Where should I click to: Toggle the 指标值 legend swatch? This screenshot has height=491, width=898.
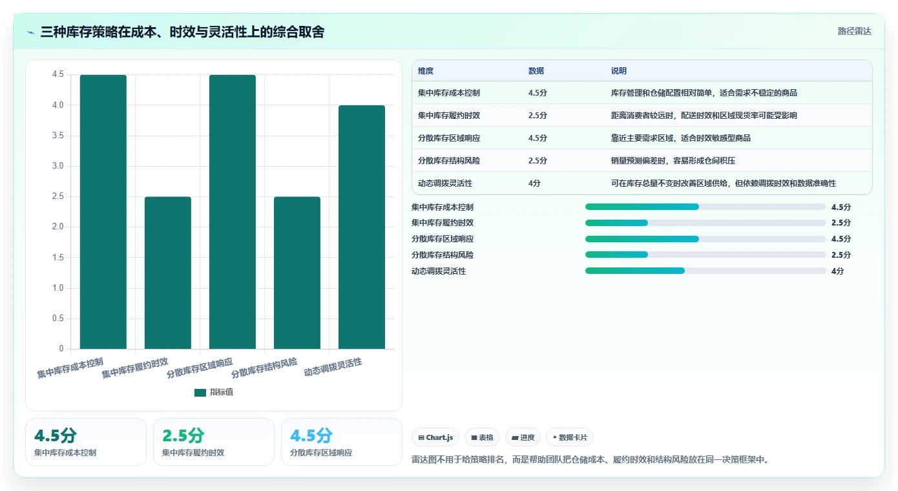[200, 392]
